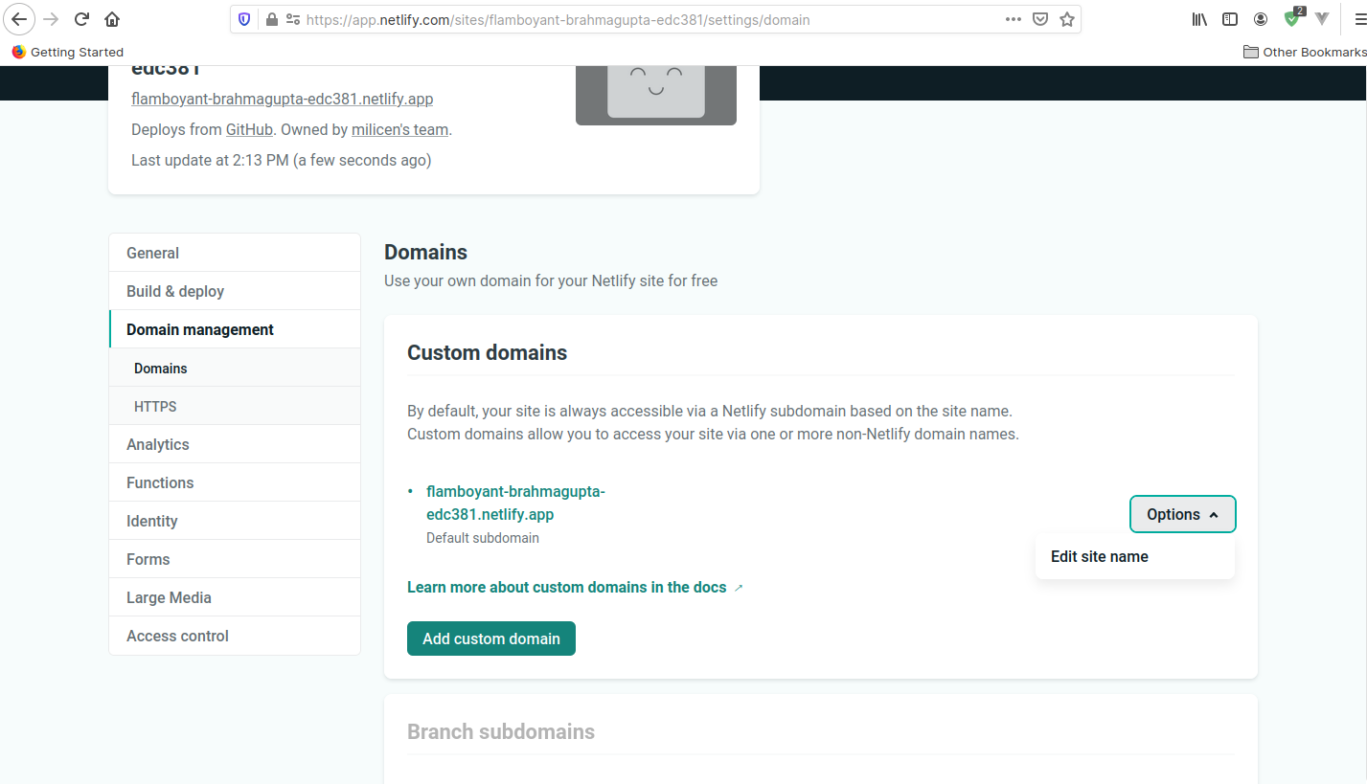This screenshot has width=1367, height=784.
Task: Bookmark this page with the star
Action: pyautogui.click(x=1067, y=19)
